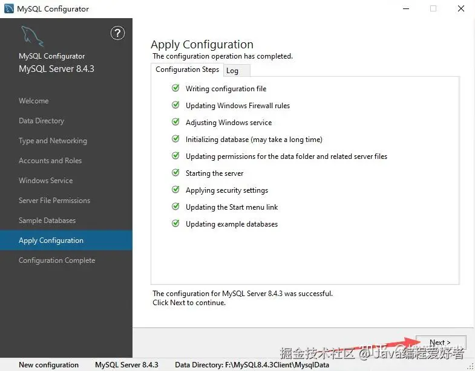Click 'Updating the Start menu link' text
The image size is (475, 371).
232,207
